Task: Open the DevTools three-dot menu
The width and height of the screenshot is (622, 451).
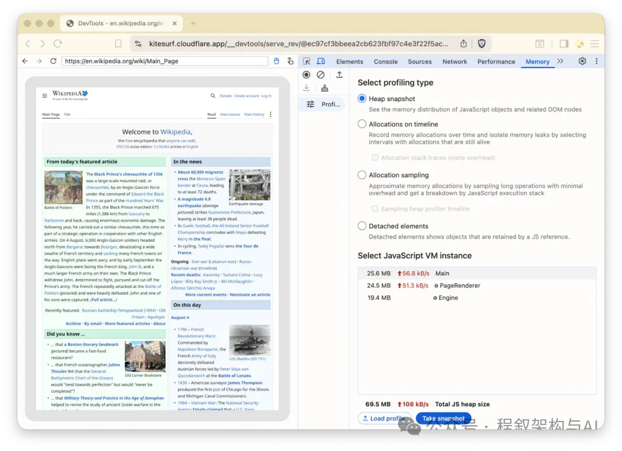Action: 596,61
